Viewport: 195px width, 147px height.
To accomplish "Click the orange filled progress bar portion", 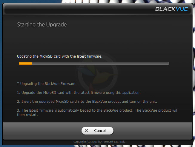I will click(x=25, y=64).
